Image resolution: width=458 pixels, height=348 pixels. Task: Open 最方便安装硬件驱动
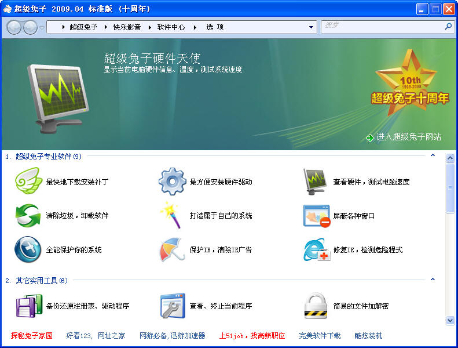pyautogui.click(x=221, y=182)
